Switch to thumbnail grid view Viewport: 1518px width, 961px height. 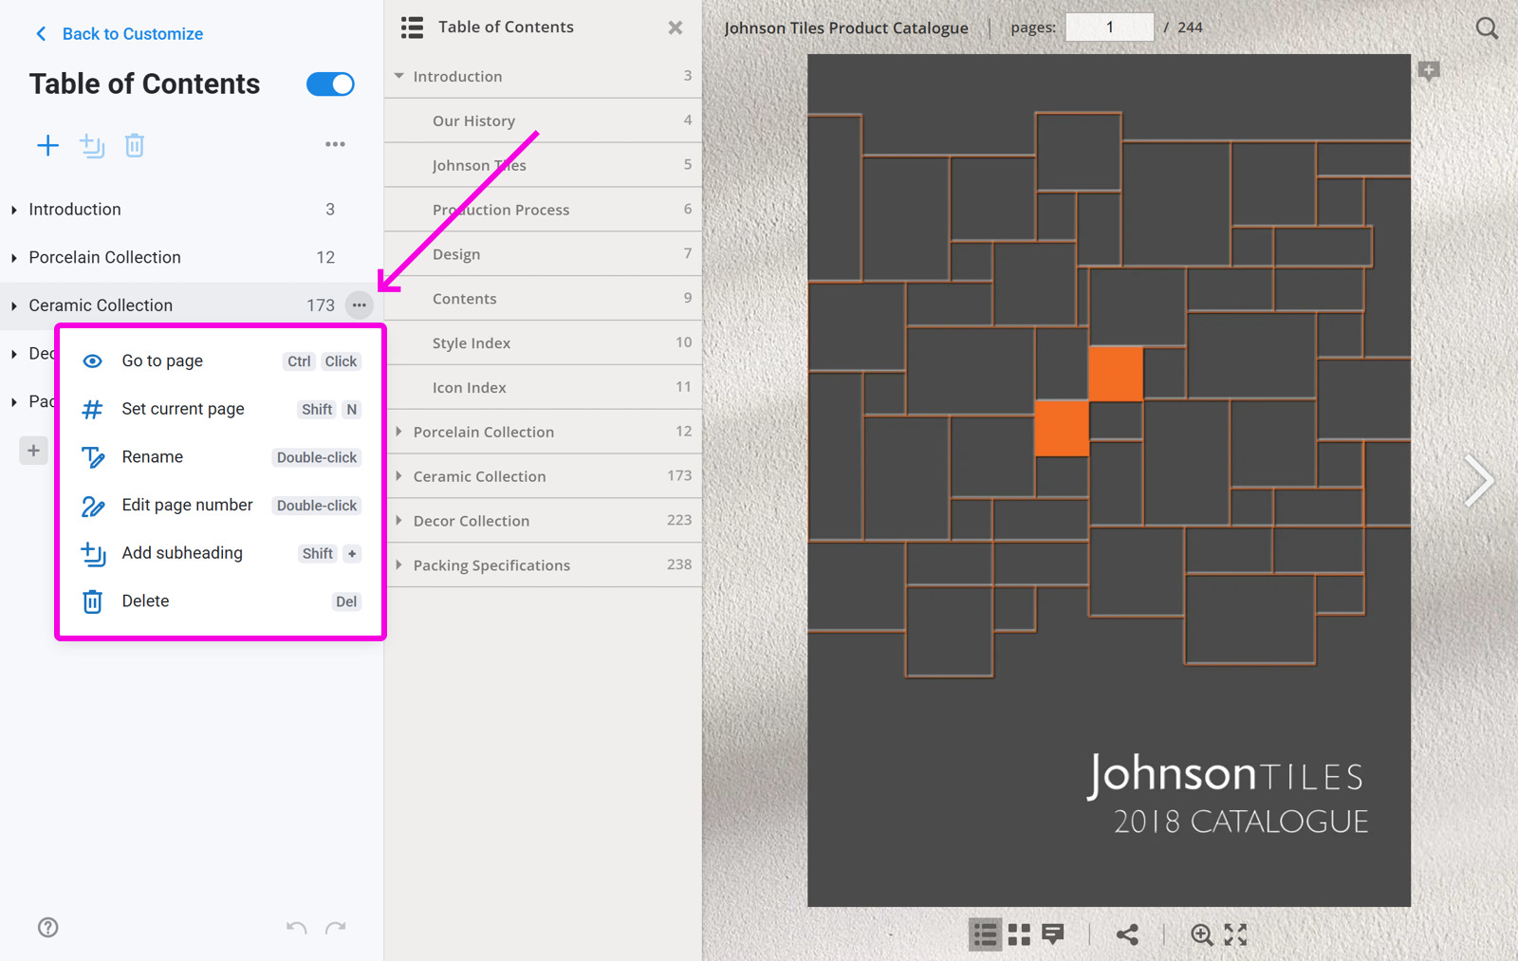coord(1018,934)
